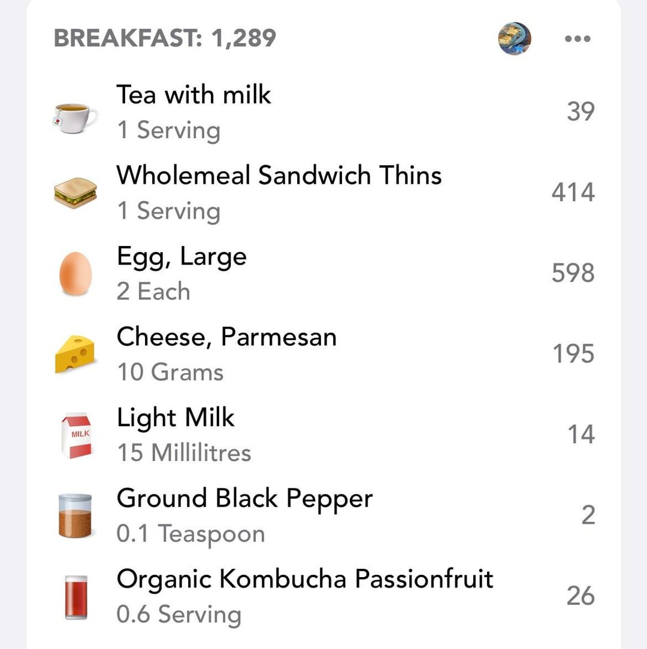The width and height of the screenshot is (647, 649).
Task: Tap the egg icon
Action: click(75, 273)
